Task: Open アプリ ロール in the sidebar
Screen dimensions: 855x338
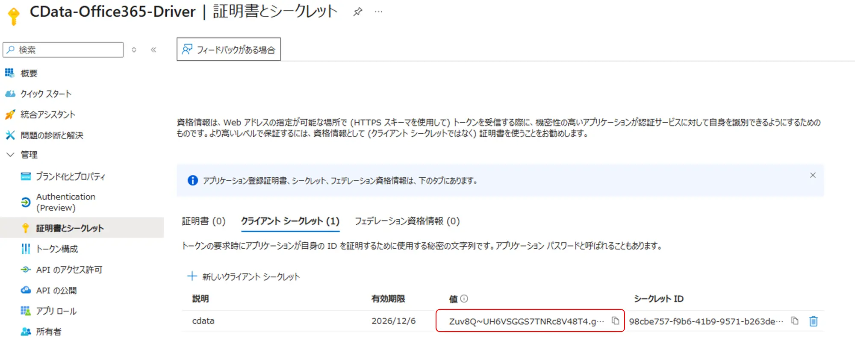Action: [x=56, y=311]
